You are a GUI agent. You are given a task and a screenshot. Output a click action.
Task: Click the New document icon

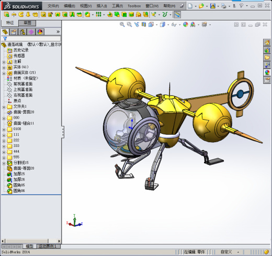(x=190, y=6)
